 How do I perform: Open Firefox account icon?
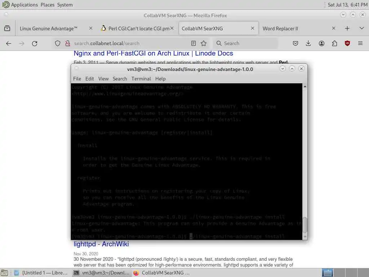tap(321, 43)
